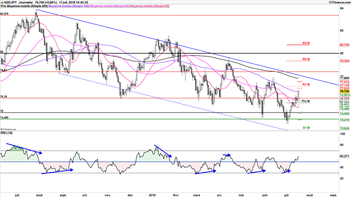Click the yellow 76,766 current price tag

pyautogui.click(x=344, y=91)
